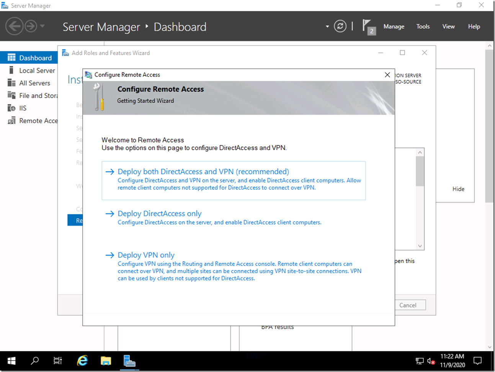
Task: Open the breadcrumb dropdown arrow beside Refresh
Action: (327, 26)
